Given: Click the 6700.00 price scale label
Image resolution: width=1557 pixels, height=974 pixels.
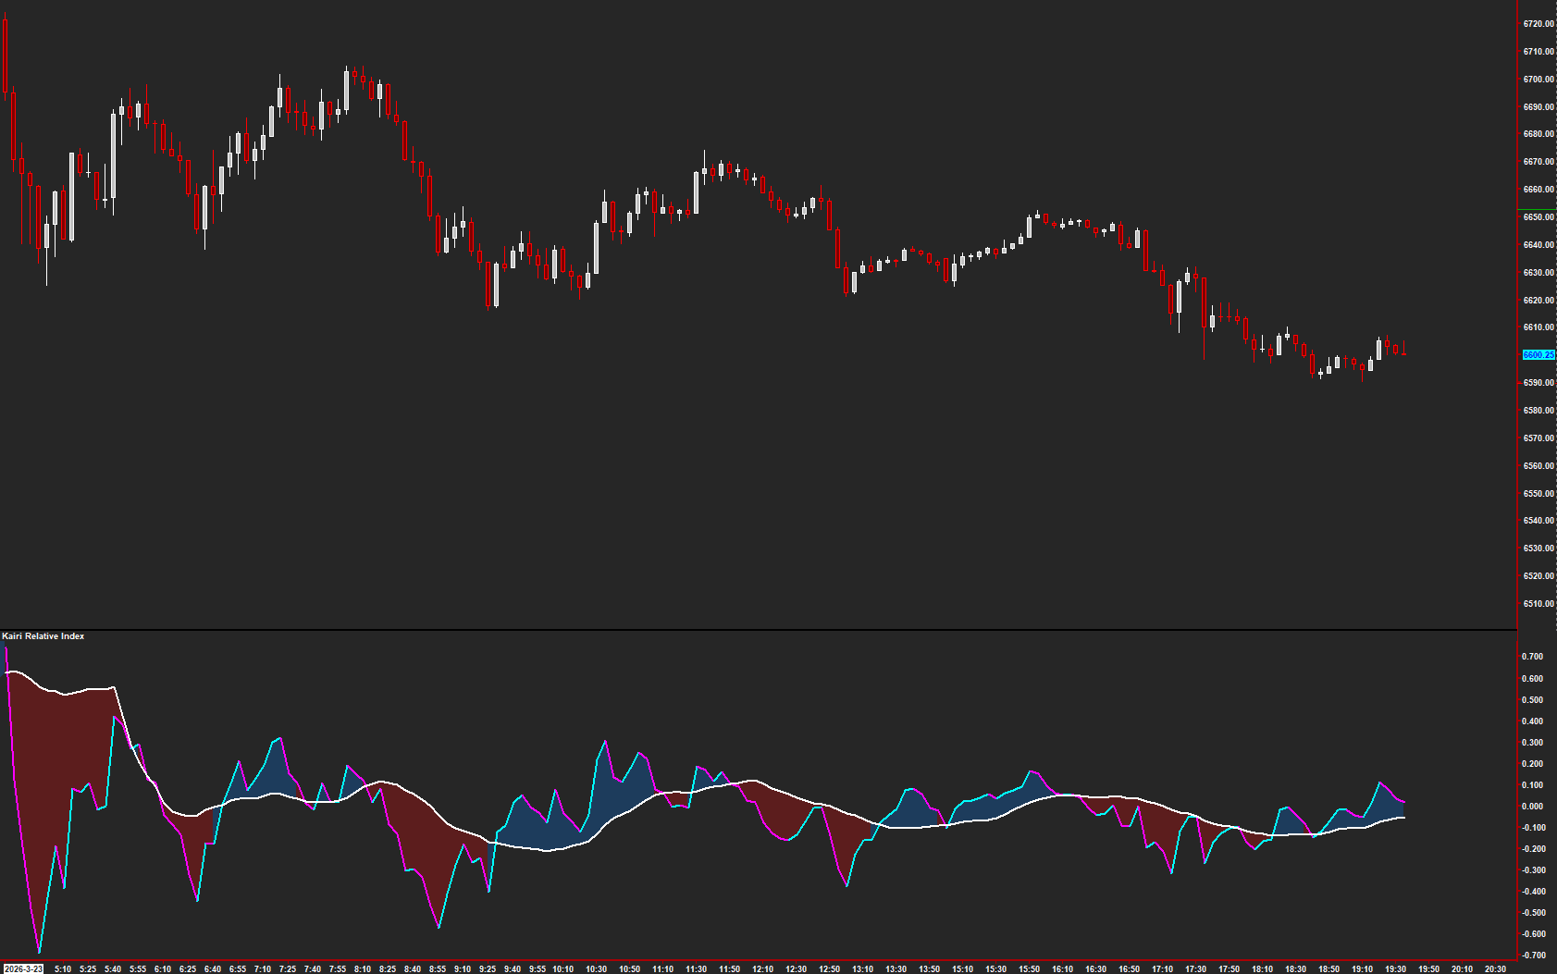Looking at the screenshot, I should click(x=1538, y=80).
